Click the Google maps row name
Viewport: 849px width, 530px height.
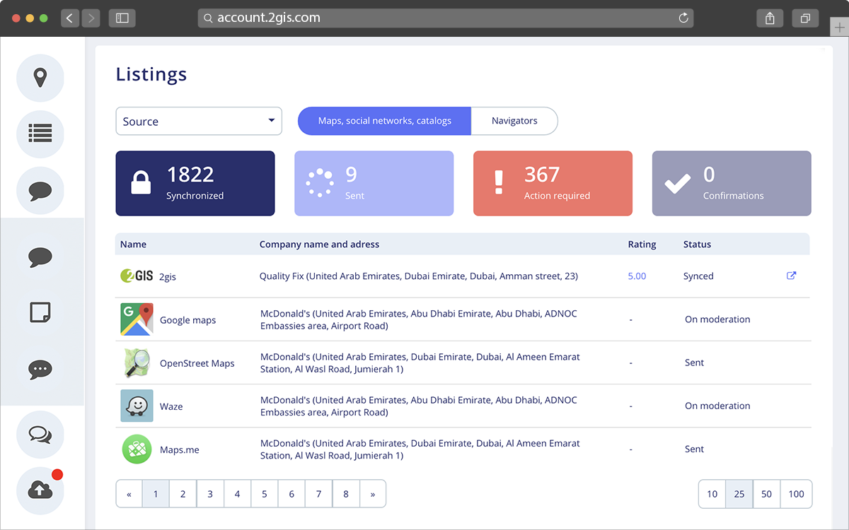click(187, 320)
